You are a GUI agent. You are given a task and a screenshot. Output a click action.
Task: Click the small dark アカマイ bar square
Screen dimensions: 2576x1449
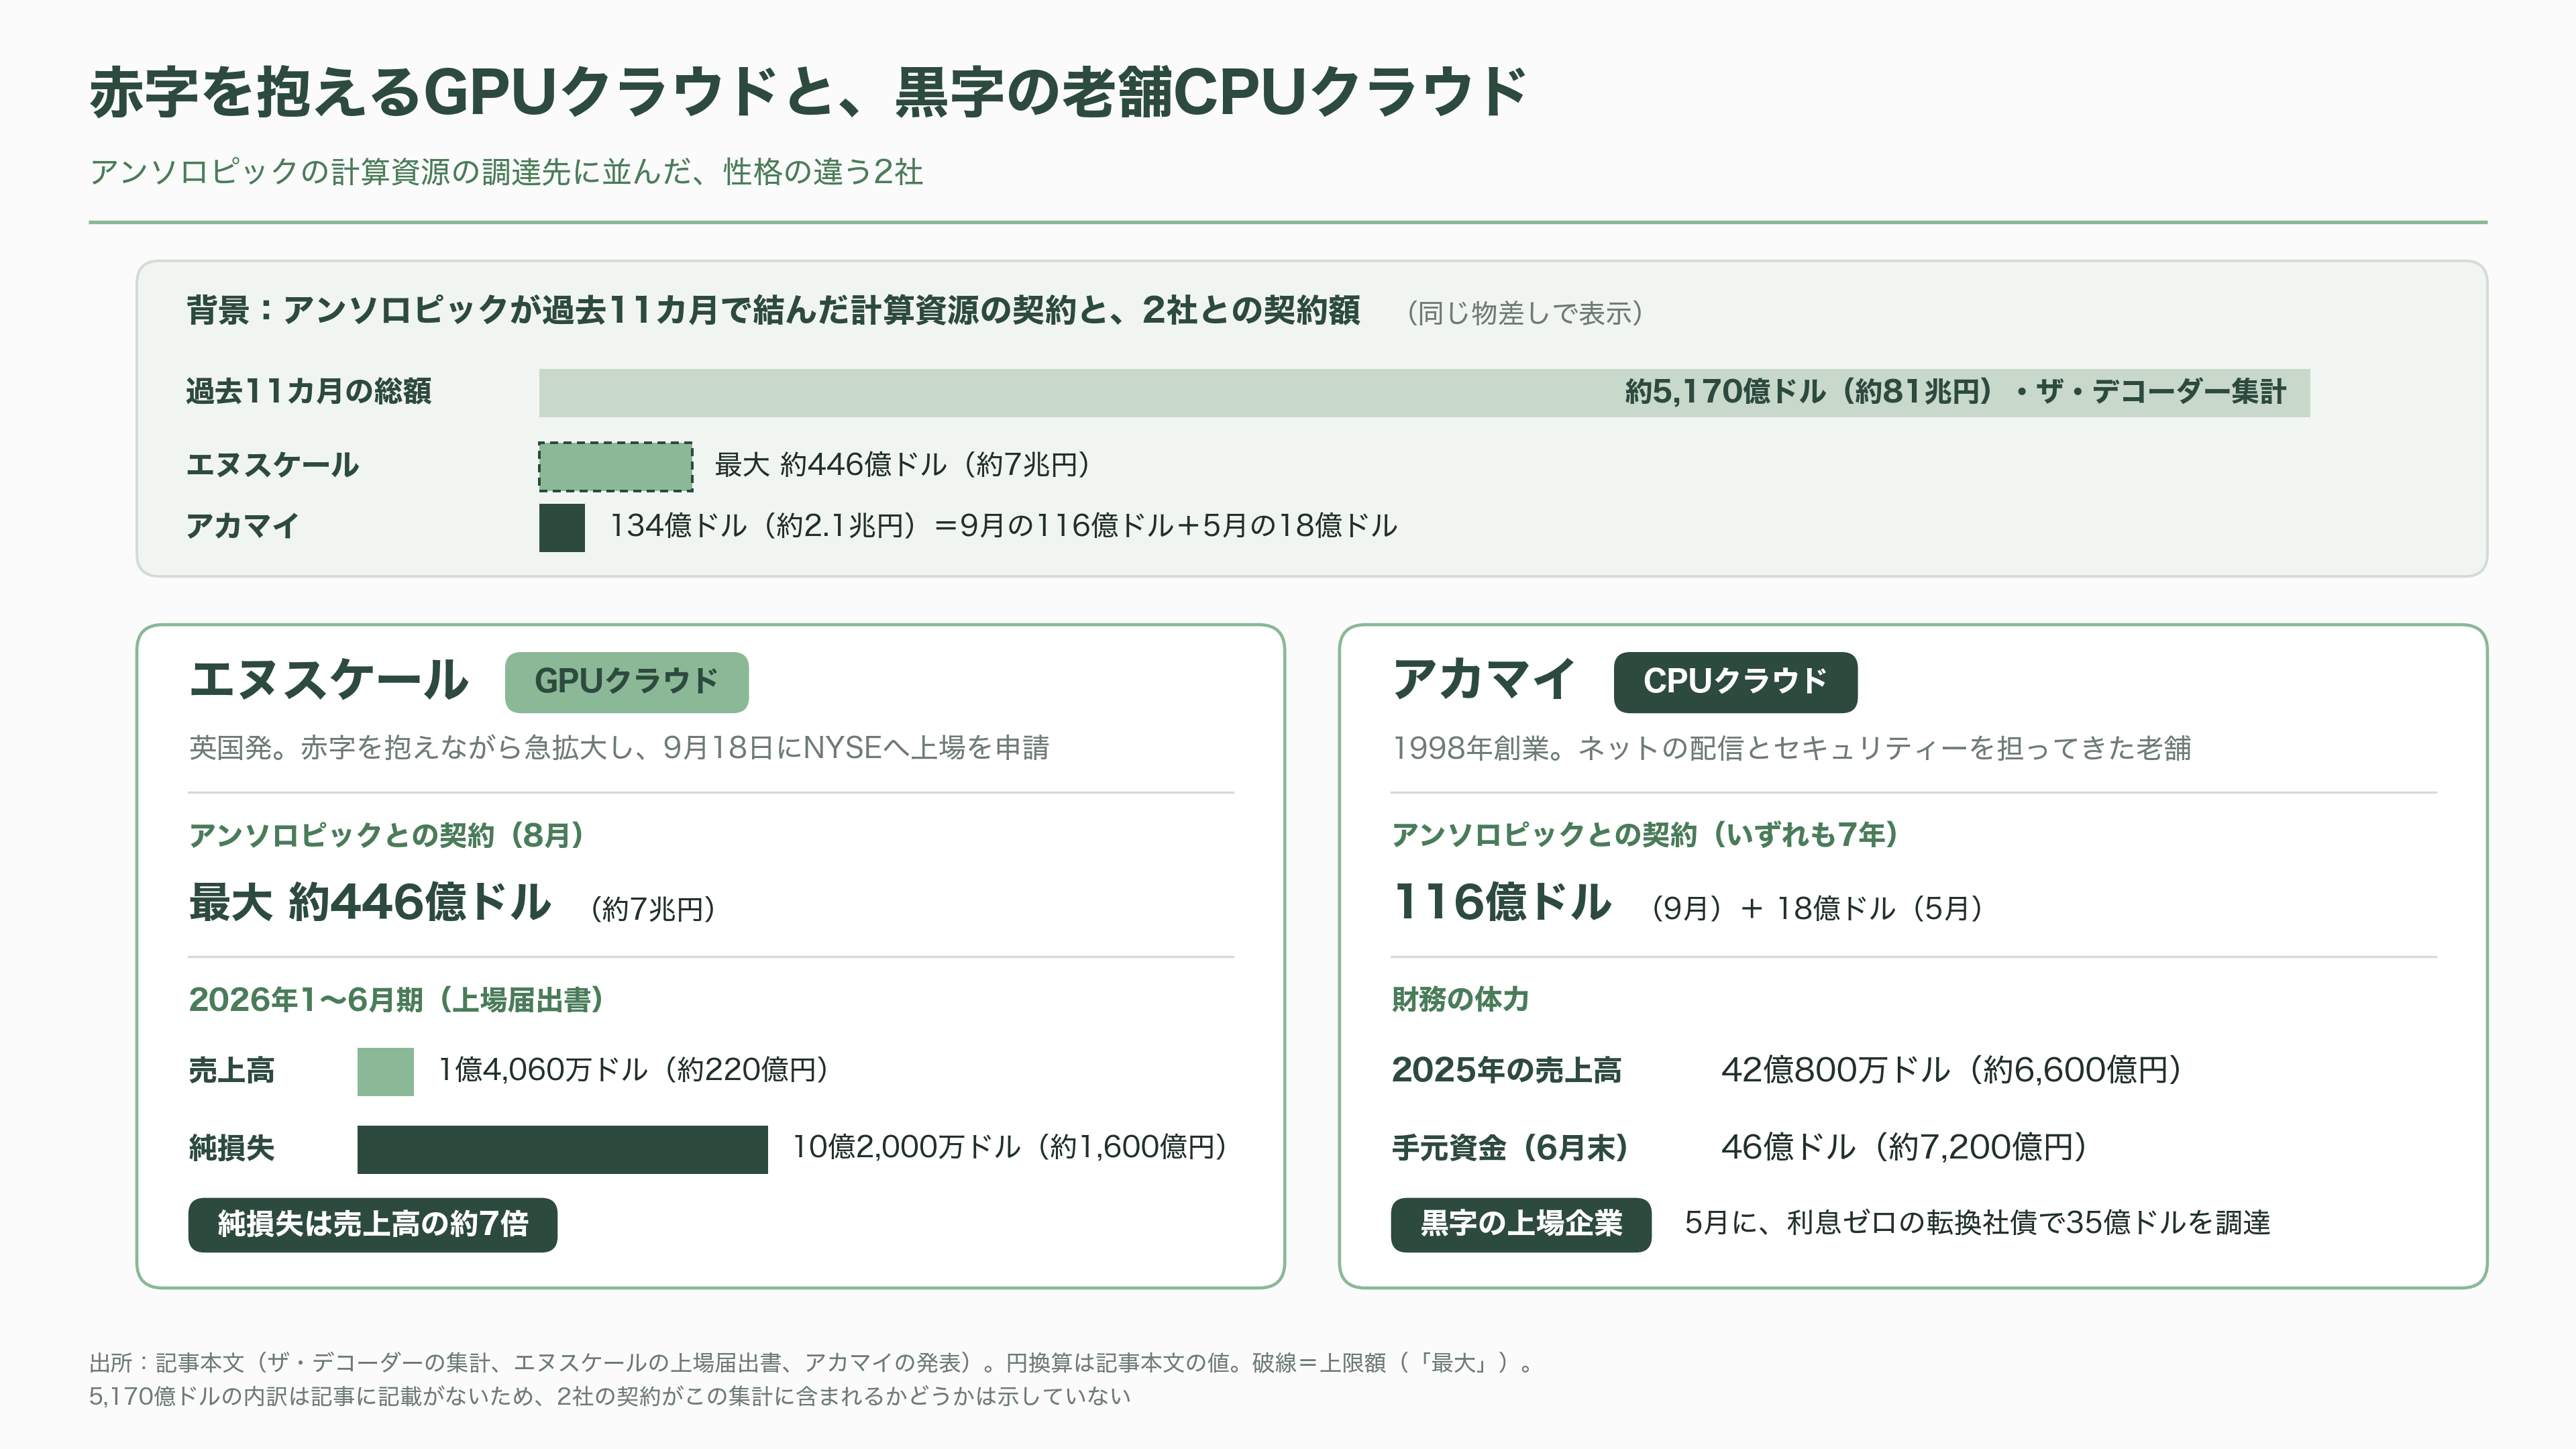click(562, 528)
